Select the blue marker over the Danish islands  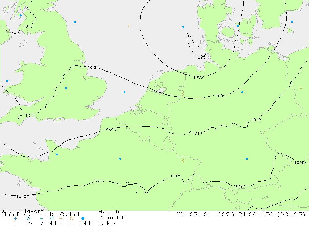tap(238, 26)
